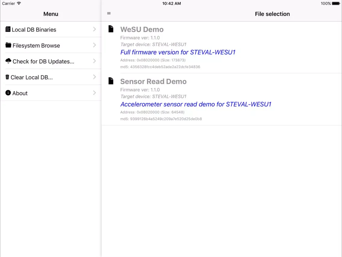This screenshot has width=342, height=257.
Task: Click the 10:42 AM clock
Action: (171, 4)
